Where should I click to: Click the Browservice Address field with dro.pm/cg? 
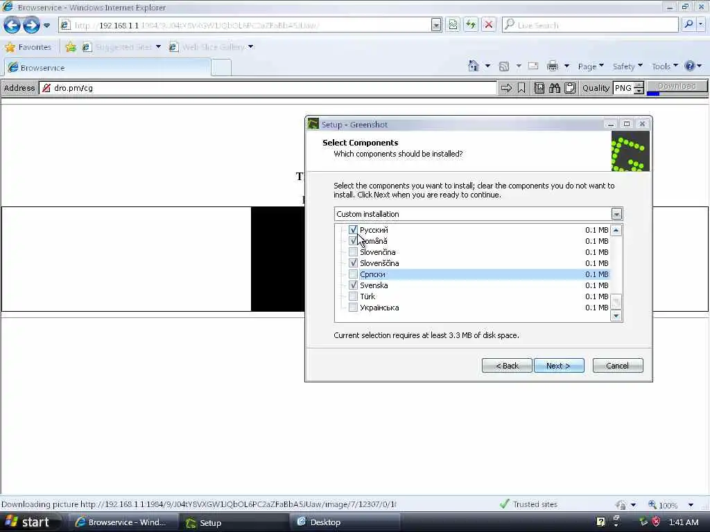pos(268,88)
